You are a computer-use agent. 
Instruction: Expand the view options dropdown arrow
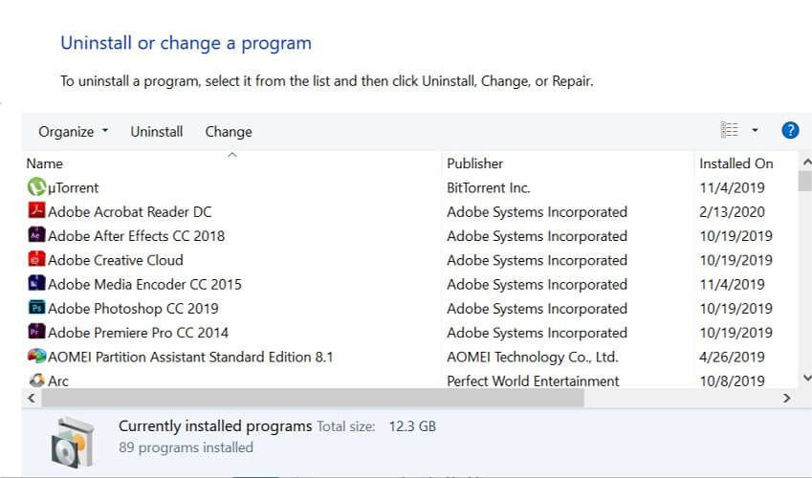coord(755,130)
